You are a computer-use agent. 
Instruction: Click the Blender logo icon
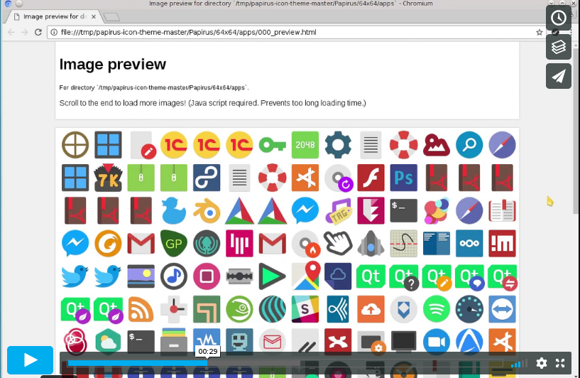pos(207,210)
